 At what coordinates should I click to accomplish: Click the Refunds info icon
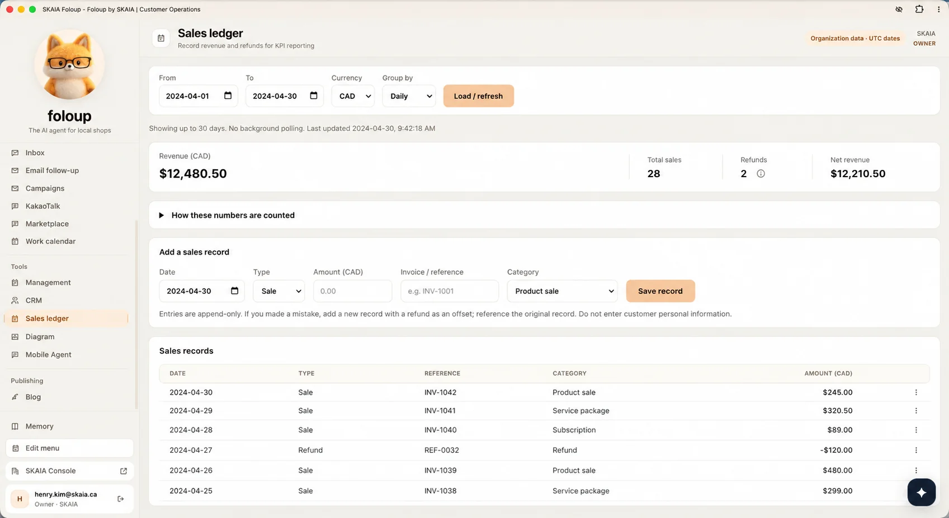(761, 174)
